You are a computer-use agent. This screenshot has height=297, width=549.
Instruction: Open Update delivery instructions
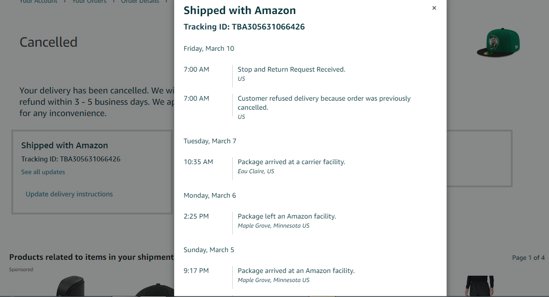coord(69,194)
